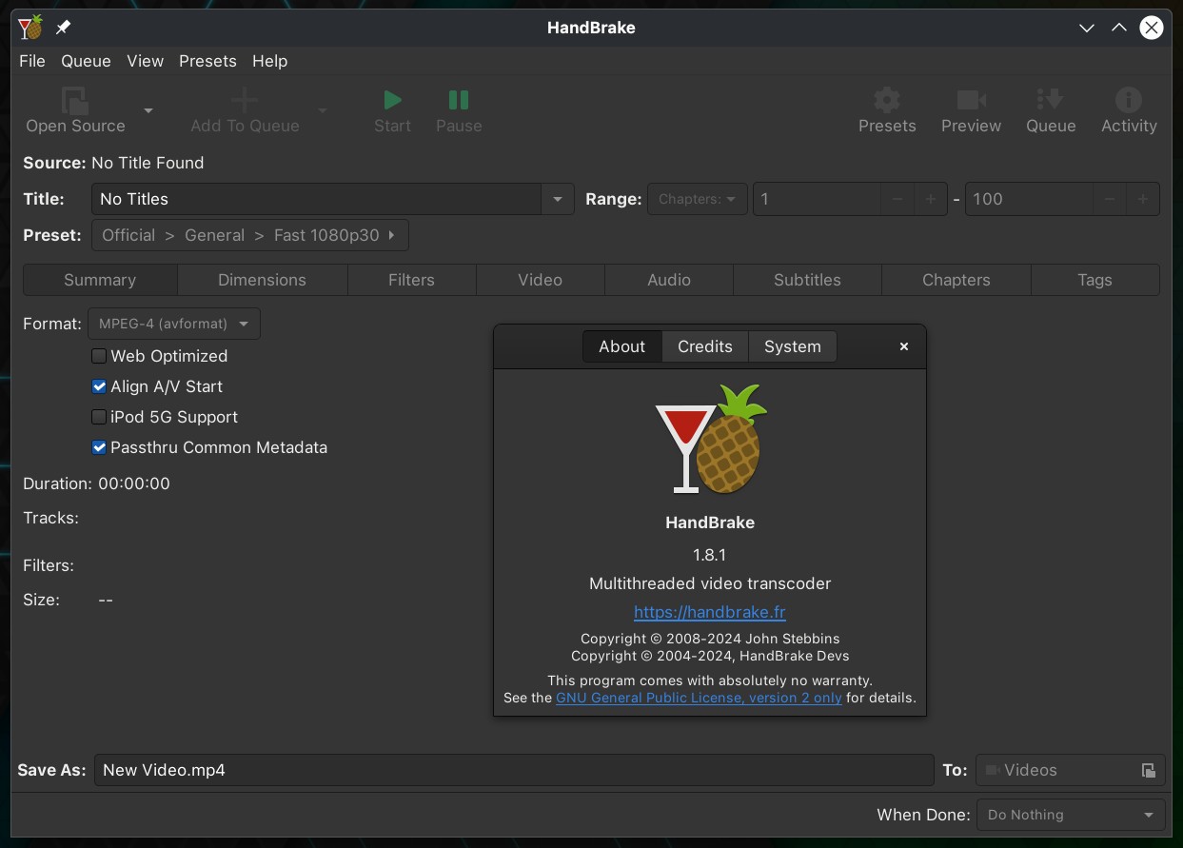Viewport: 1183px width, 848px height.
Task: Browse destination folder icon in To field
Action: (x=1149, y=770)
